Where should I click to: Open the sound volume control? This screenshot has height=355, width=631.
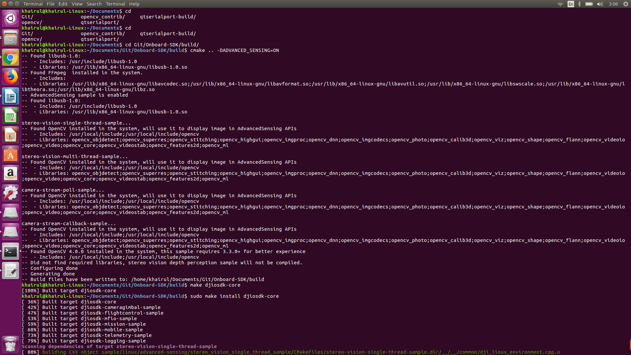tap(600, 4)
